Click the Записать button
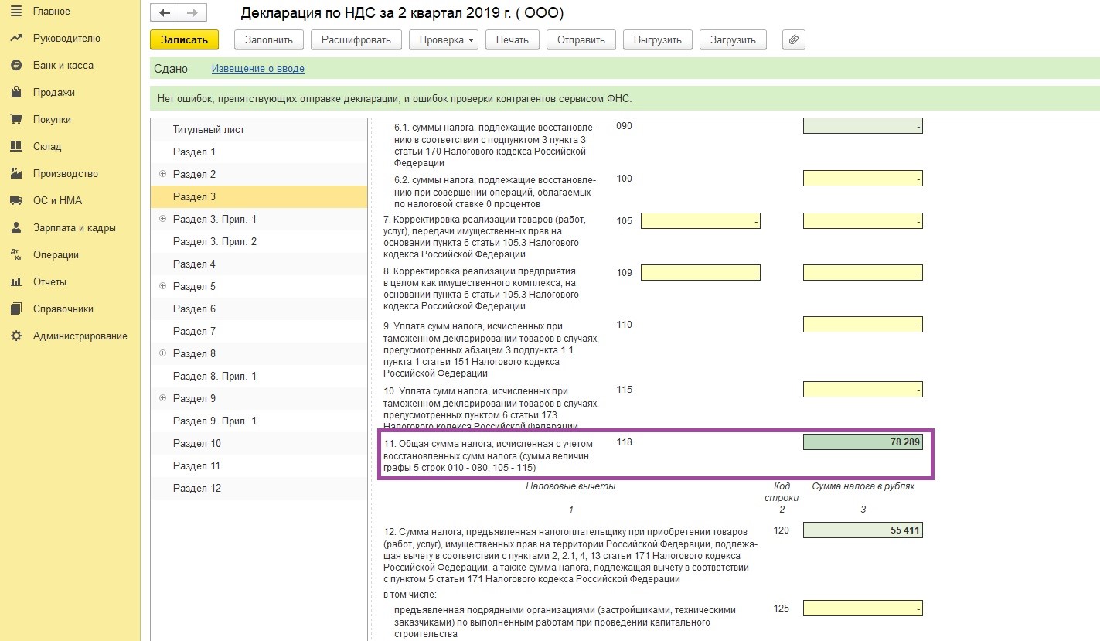Screen dimensions: 1100x641 click(185, 39)
